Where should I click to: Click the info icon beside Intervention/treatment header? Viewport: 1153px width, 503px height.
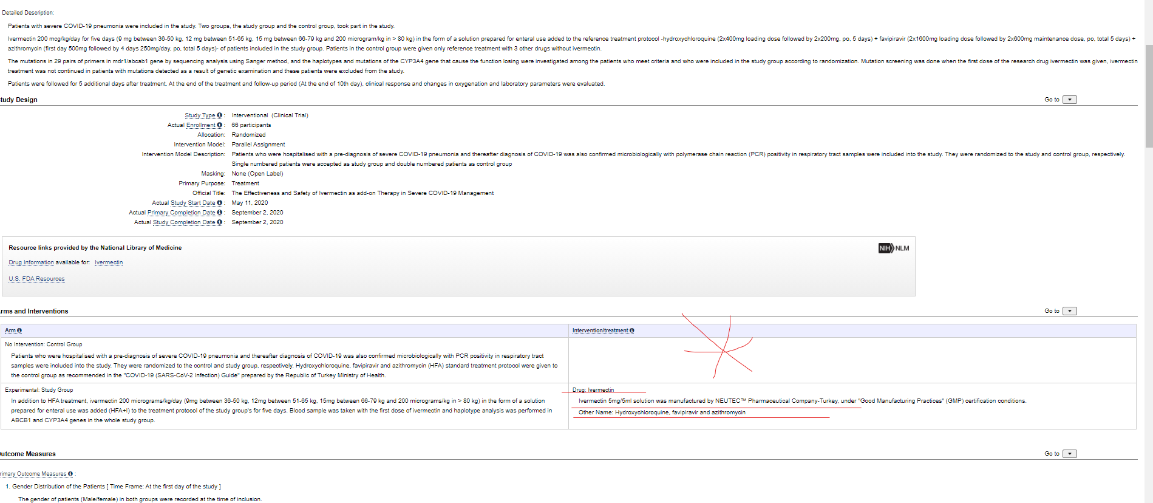tap(632, 330)
